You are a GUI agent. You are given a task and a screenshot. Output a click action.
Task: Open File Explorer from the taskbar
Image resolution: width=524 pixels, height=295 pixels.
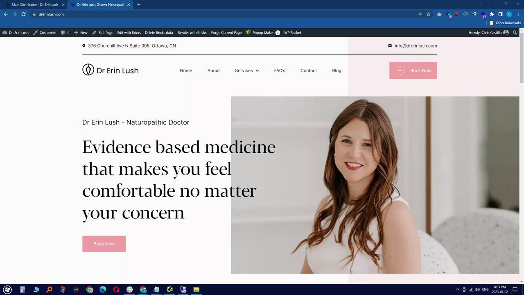click(196, 290)
